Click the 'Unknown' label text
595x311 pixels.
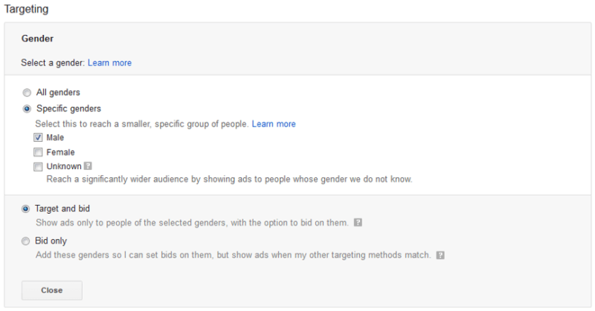click(x=63, y=166)
